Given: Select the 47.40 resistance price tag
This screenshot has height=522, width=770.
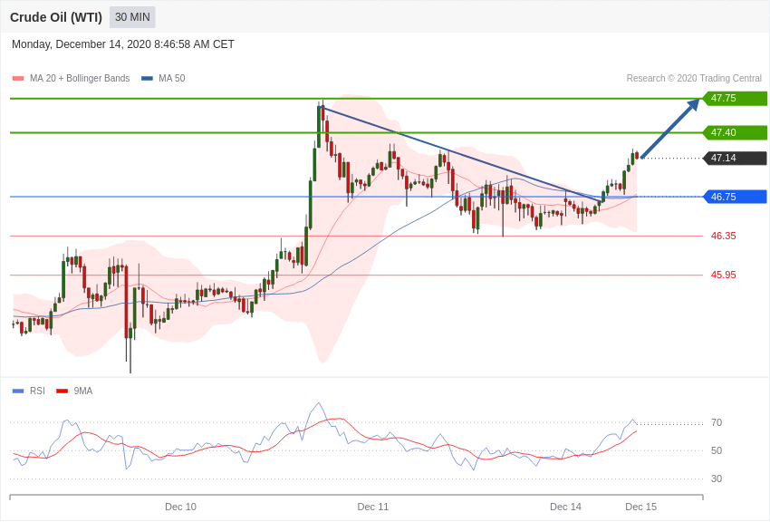Looking at the screenshot, I should click(x=736, y=132).
